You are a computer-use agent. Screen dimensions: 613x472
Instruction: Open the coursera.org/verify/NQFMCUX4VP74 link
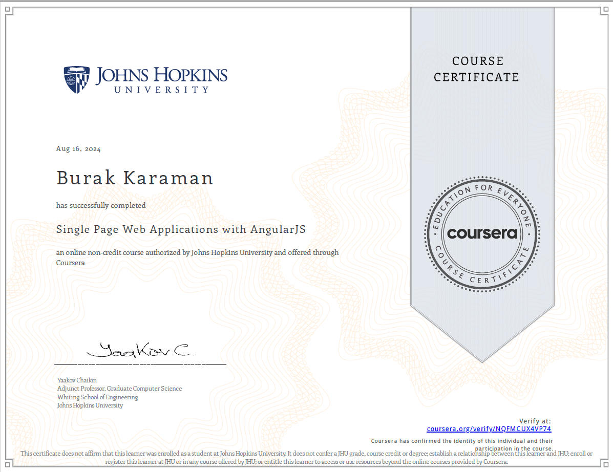tap(489, 428)
